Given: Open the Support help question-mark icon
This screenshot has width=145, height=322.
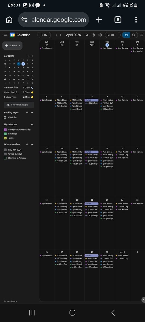Looking at the screenshot, I should click(x=93, y=35).
